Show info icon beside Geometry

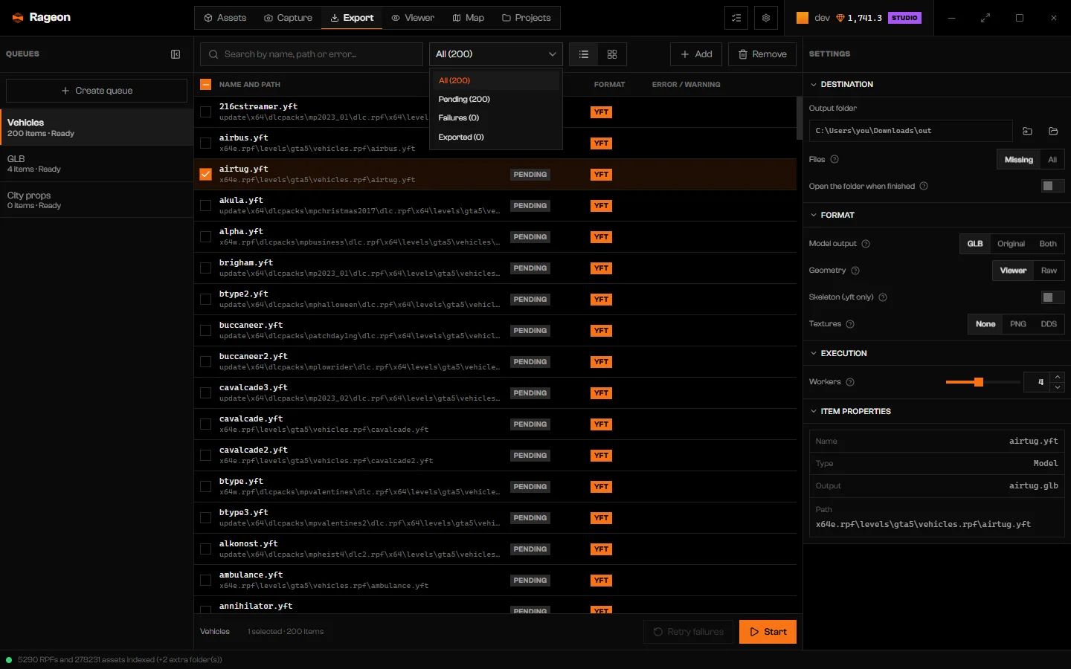tap(855, 271)
